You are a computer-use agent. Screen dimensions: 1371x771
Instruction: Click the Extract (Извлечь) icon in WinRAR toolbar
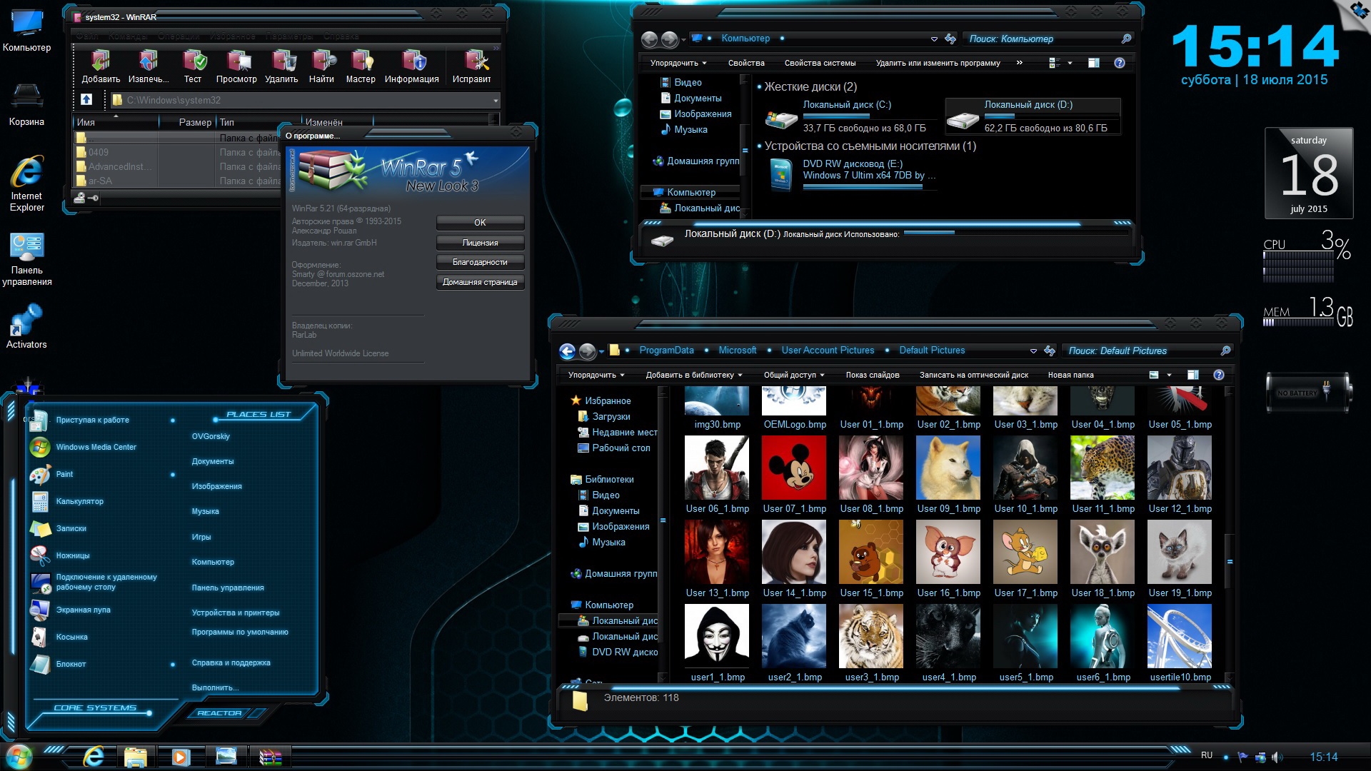coord(141,66)
